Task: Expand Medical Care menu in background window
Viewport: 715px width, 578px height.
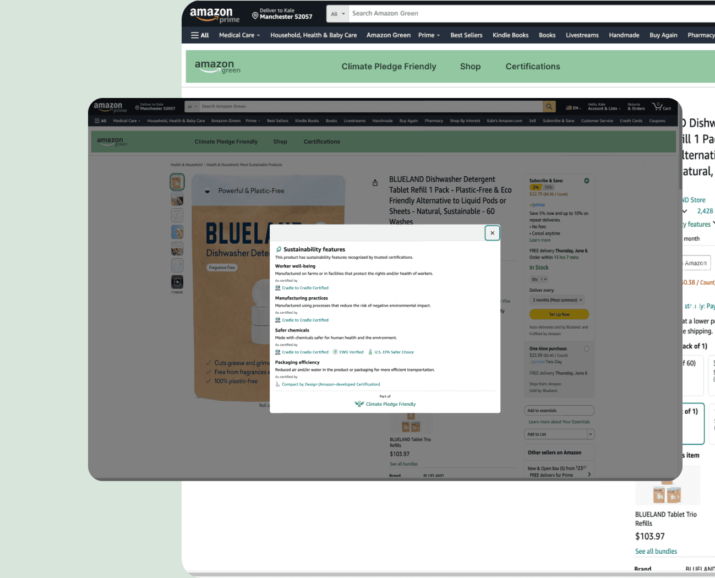Action: coord(239,35)
